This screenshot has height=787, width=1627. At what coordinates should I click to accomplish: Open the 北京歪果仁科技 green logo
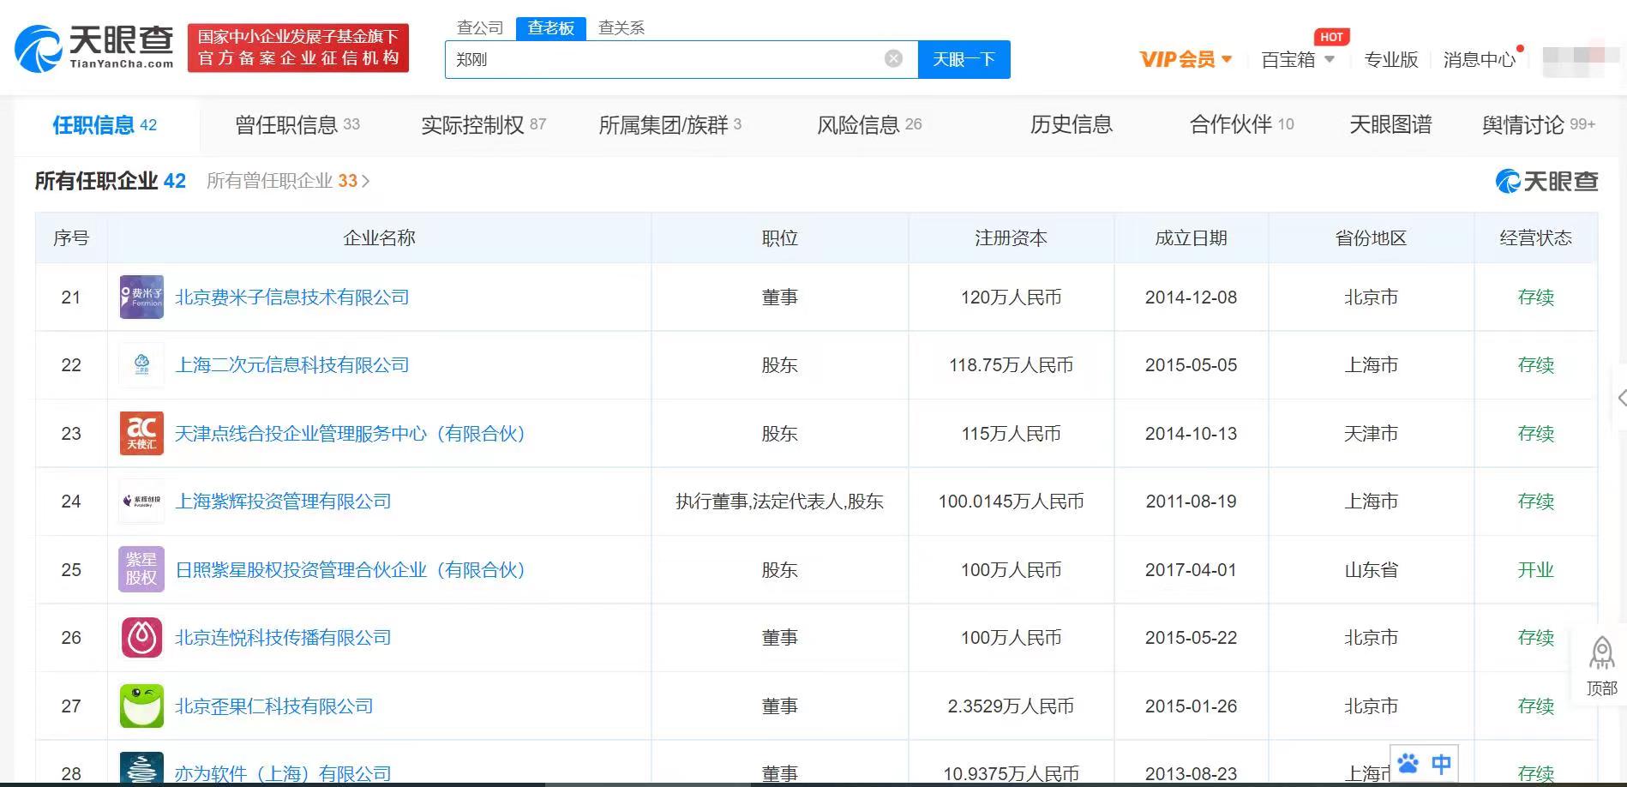(x=141, y=706)
